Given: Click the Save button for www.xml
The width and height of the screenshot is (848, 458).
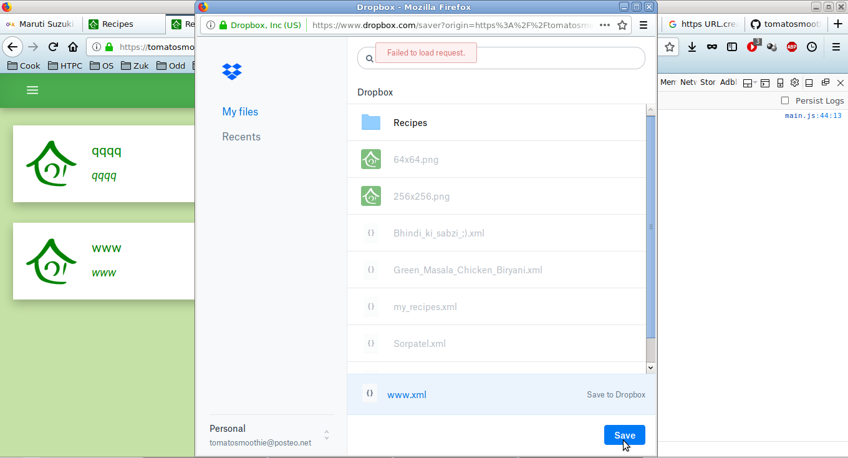Looking at the screenshot, I should (x=624, y=435).
